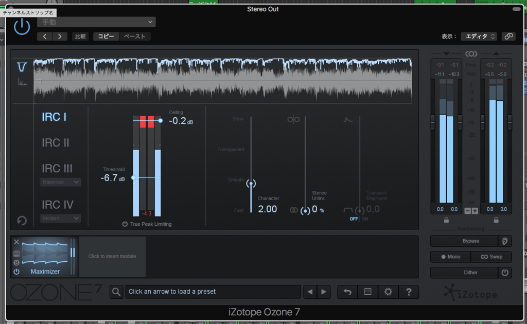Screen dimensions: 527x324
Task: Set Transient Emphasis to OFF
Action: click(x=354, y=219)
